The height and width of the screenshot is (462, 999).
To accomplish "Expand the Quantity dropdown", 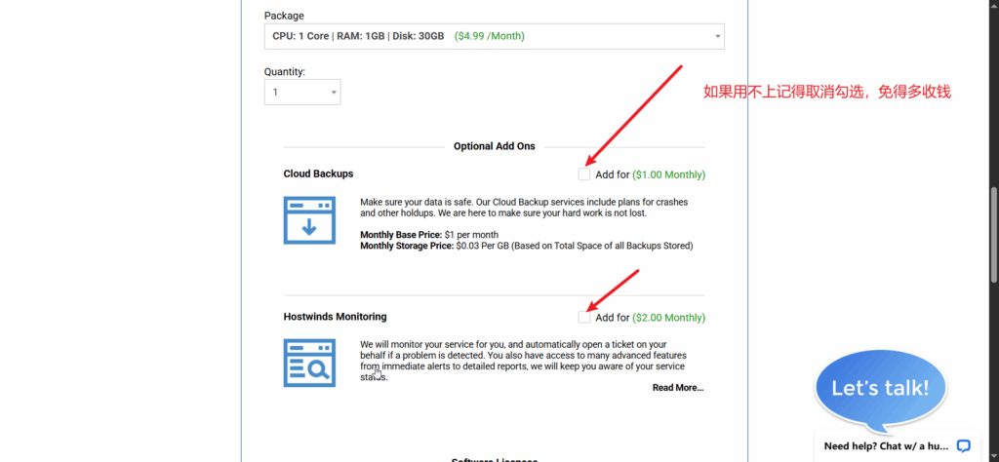I will coord(301,92).
